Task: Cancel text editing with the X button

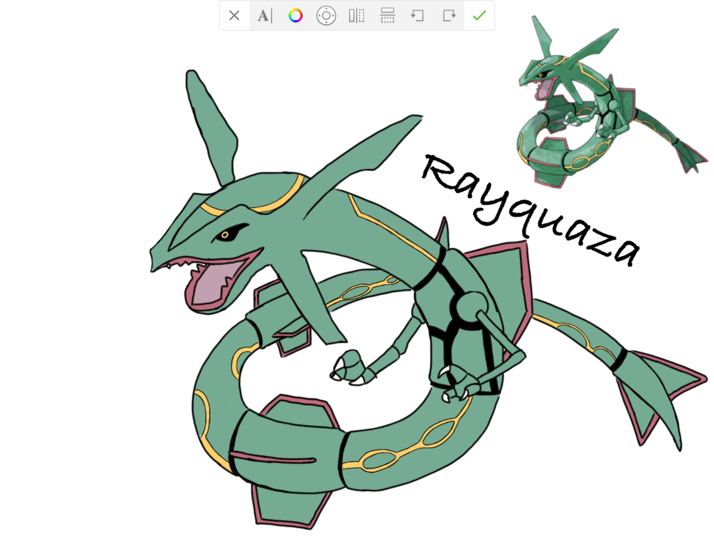Action: (234, 15)
